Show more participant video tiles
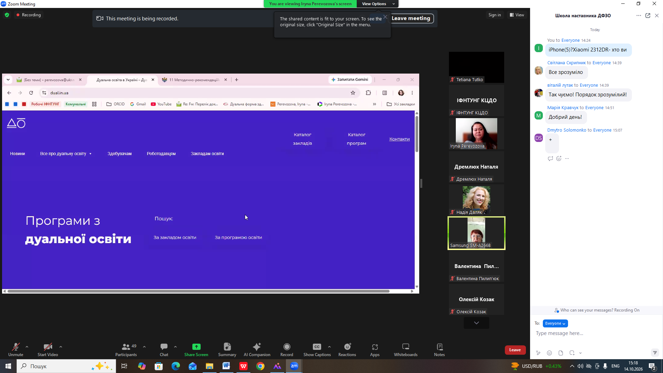Image resolution: width=663 pixels, height=373 pixels. [477, 323]
